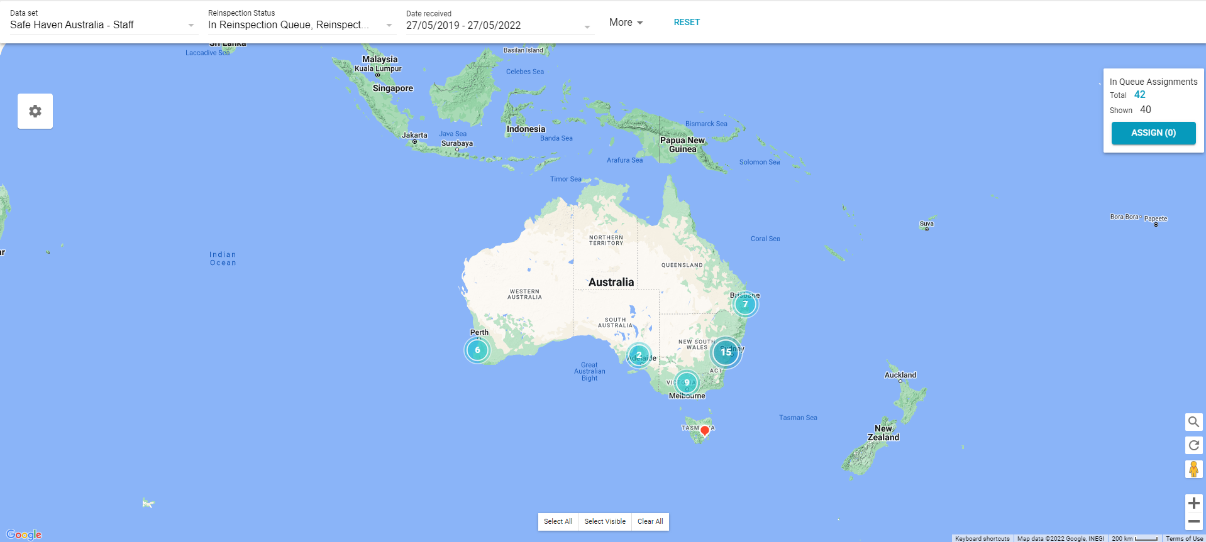Click the Indonesia label on the map
Image resolution: width=1206 pixels, height=542 pixels.
pos(526,129)
